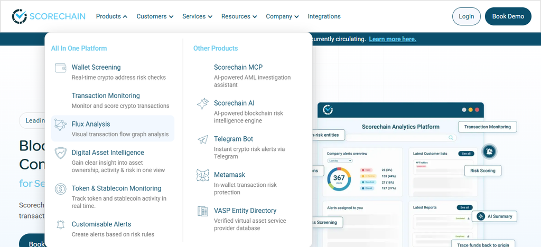
Task: Click the Scorechain AI sparkle icon
Action: click(203, 103)
